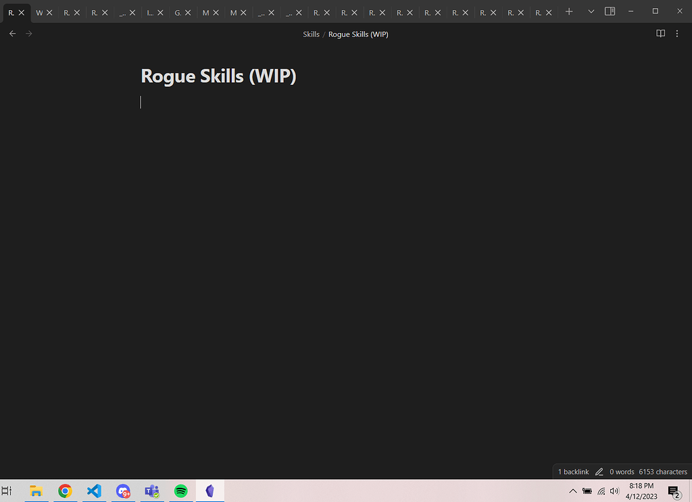Open the 1 backlink status item
This screenshot has width=692, height=502.
573,472
